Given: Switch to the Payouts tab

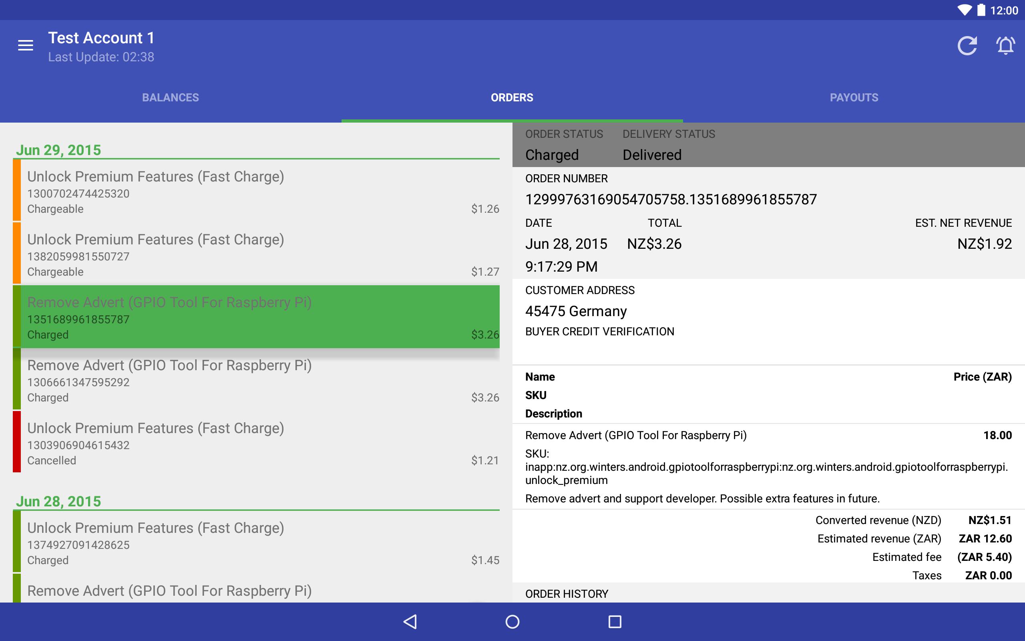Looking at the screenshot, I should 854,97.
